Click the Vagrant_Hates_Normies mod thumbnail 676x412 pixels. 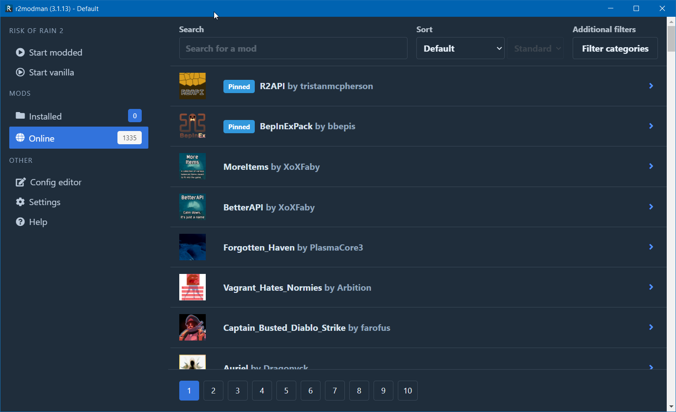click(x=193, y=287)
